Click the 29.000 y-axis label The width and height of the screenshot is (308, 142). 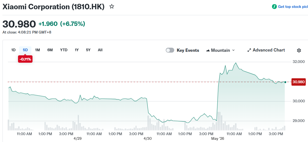298,121
